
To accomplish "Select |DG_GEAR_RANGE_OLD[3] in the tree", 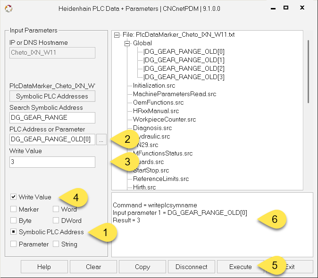I will click(x=184, y=77).
